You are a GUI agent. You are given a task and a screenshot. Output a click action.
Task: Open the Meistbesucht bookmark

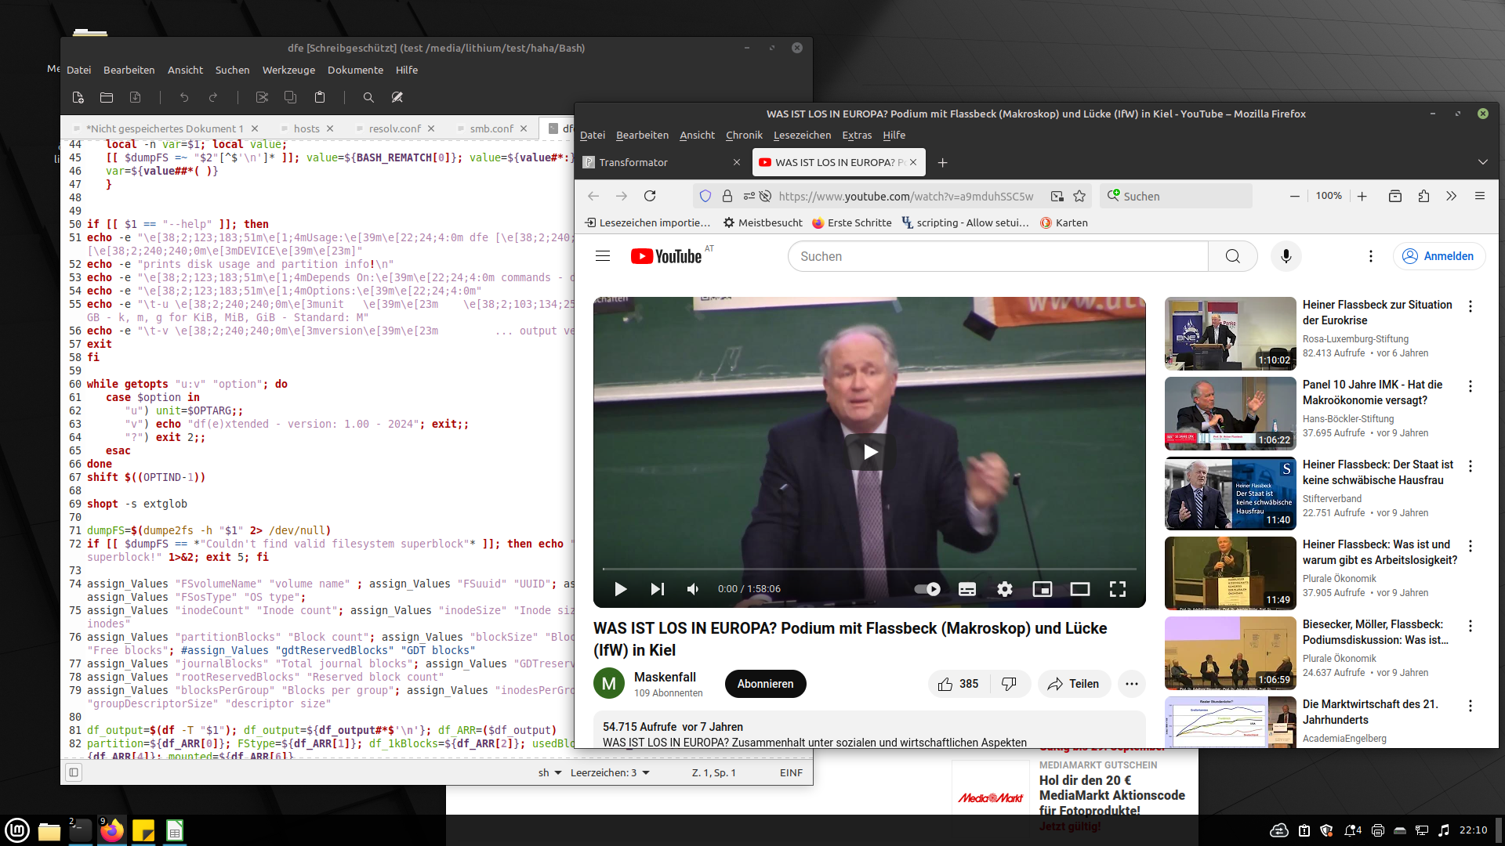point(763,223)
